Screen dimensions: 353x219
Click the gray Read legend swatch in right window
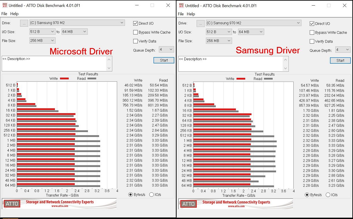(x=268, y=79)
